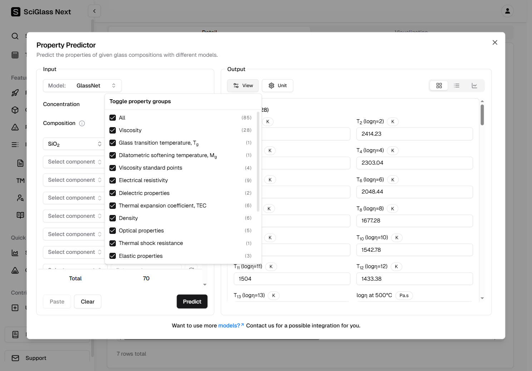Collapse sidebar with the chevron-left icon
Image resolution: width=532 pixels, height=371 pixels.
(x=94, y=11)
